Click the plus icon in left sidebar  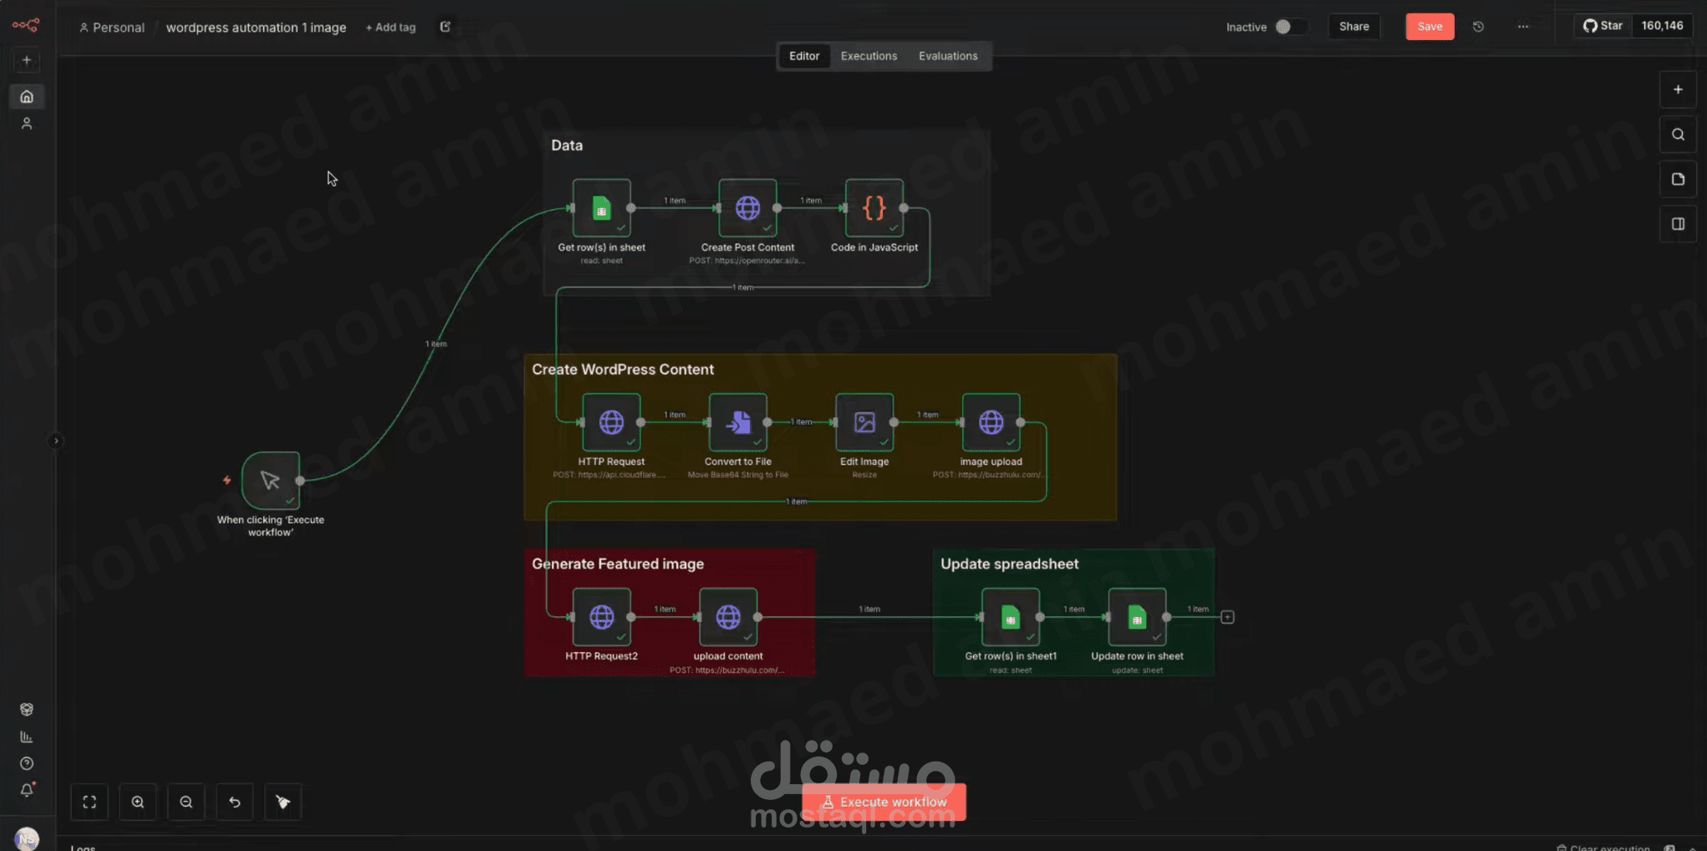(x=27, y=60)
